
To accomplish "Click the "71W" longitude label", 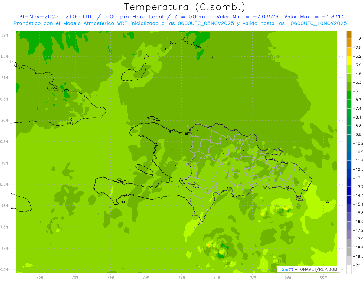I will (x=217, y=277).
